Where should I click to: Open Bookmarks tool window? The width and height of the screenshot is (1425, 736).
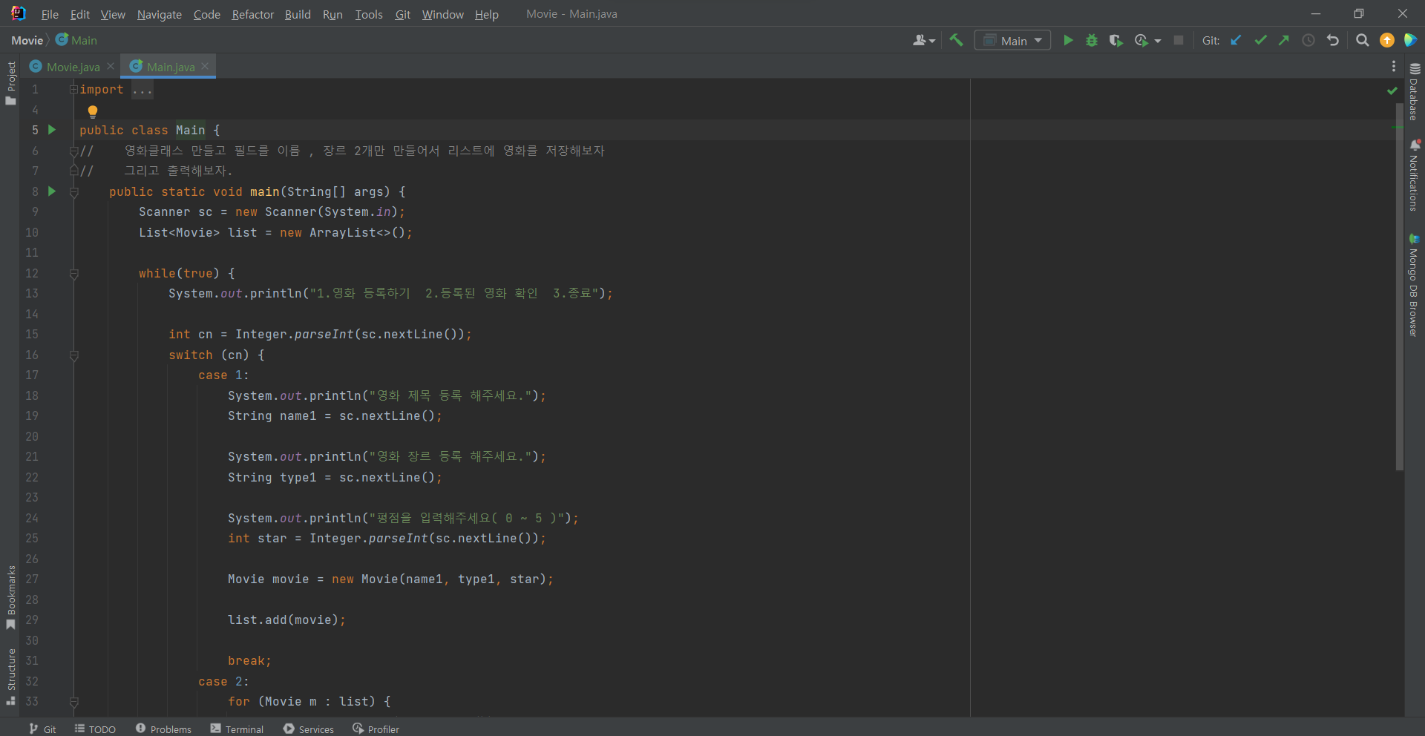[11, 597]
